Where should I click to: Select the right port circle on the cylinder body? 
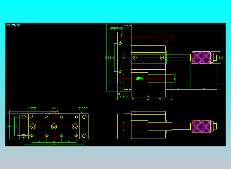click(x=162, y=58)
